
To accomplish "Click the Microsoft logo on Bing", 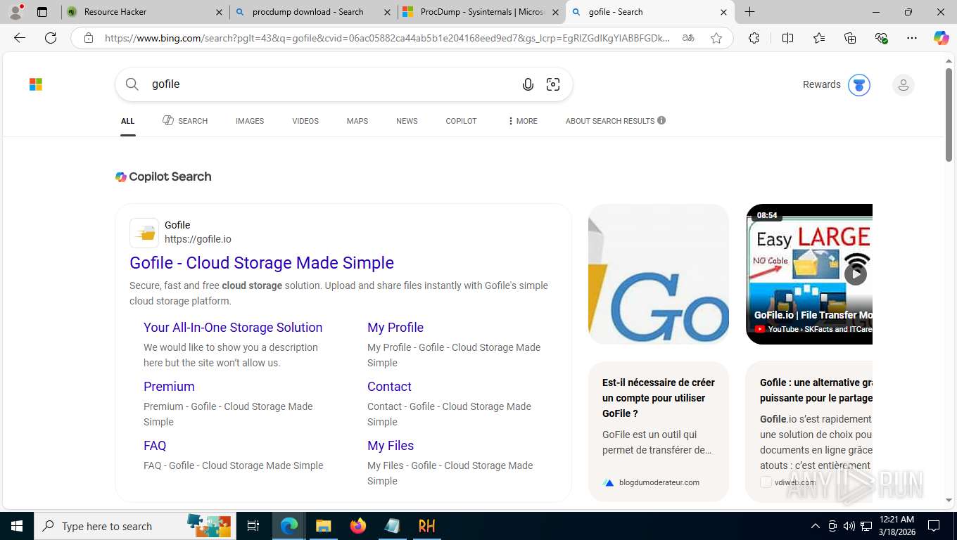I will click(36, 84).
